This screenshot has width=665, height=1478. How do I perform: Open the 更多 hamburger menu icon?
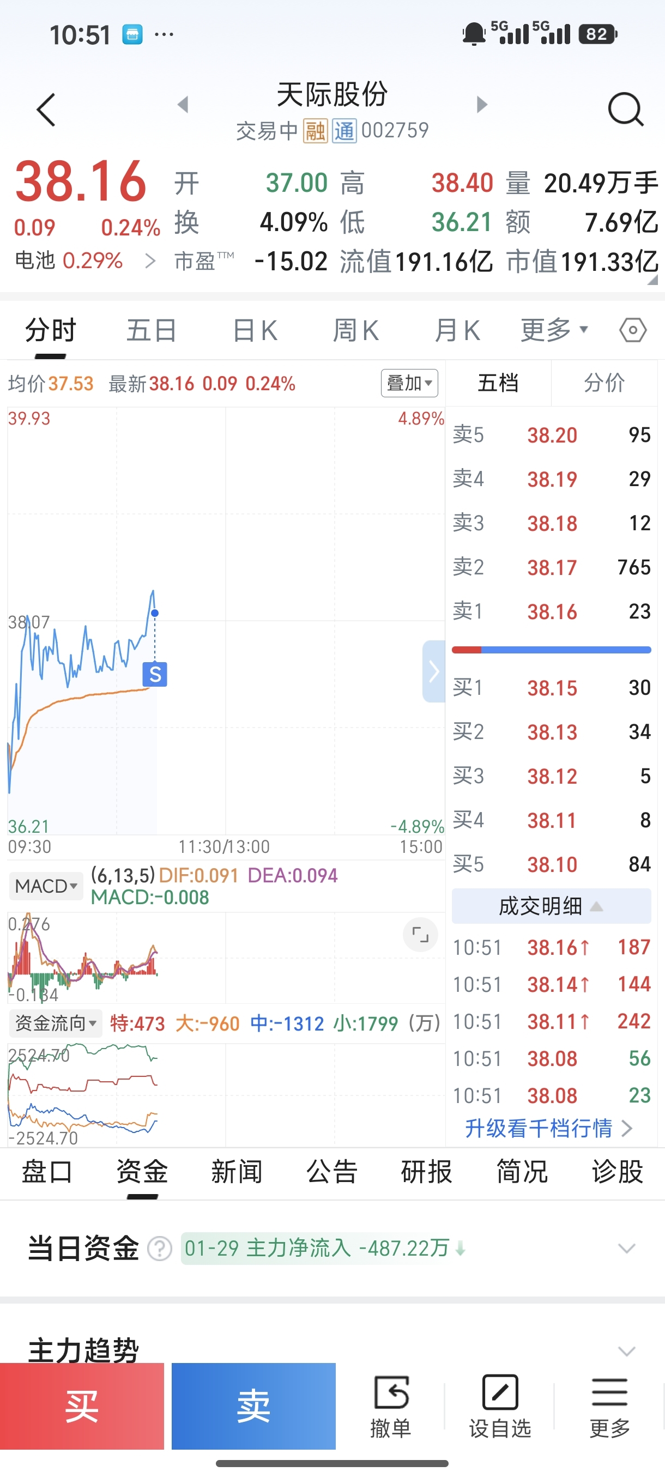pos(609,1406)
